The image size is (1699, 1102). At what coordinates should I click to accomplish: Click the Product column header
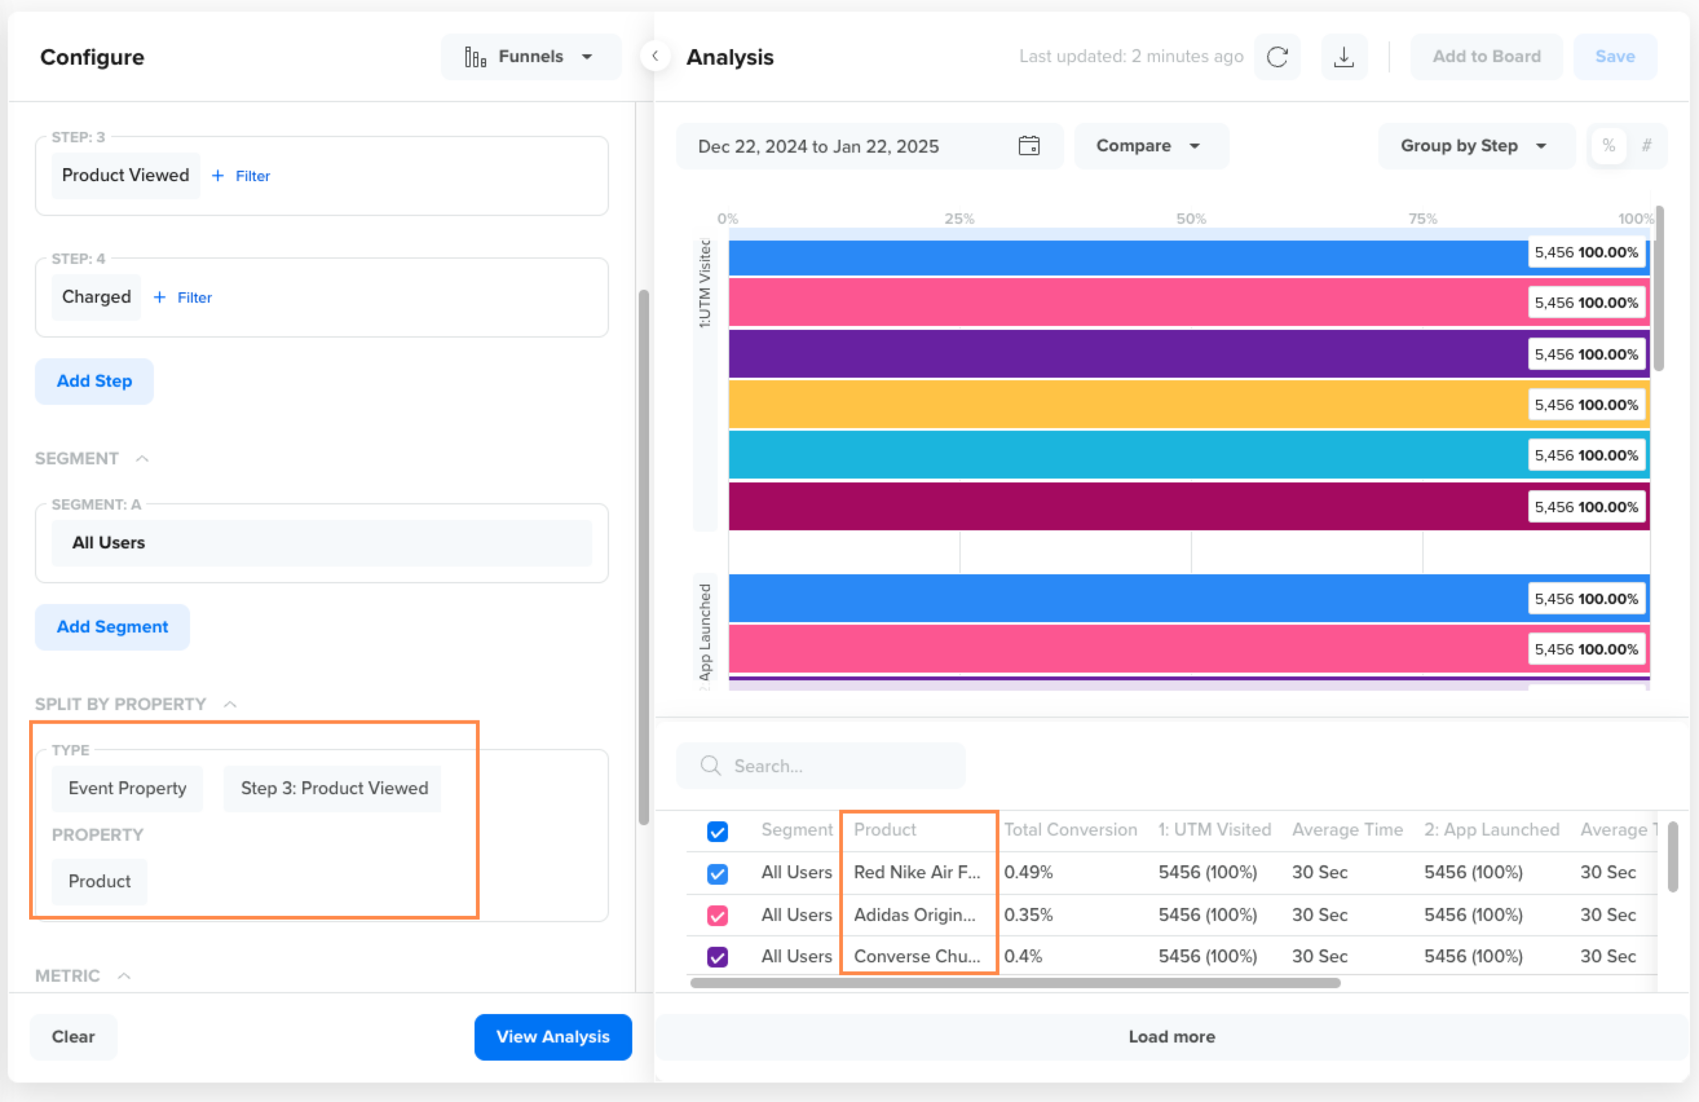point(884,829)
